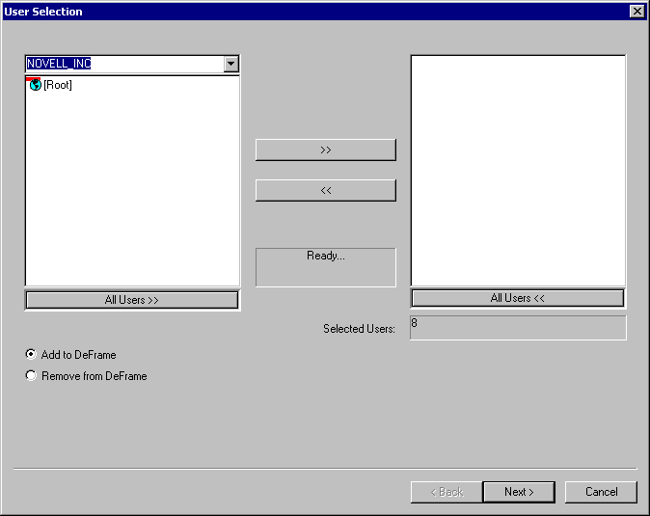
Task: Click the Selected Users count field
Action: tap(518, 327)
